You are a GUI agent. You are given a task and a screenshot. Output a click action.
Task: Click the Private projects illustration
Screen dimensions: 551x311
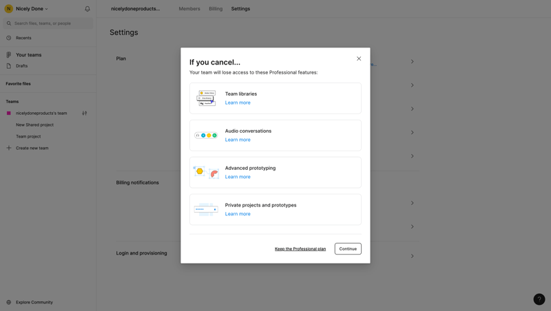coord(206,210)
